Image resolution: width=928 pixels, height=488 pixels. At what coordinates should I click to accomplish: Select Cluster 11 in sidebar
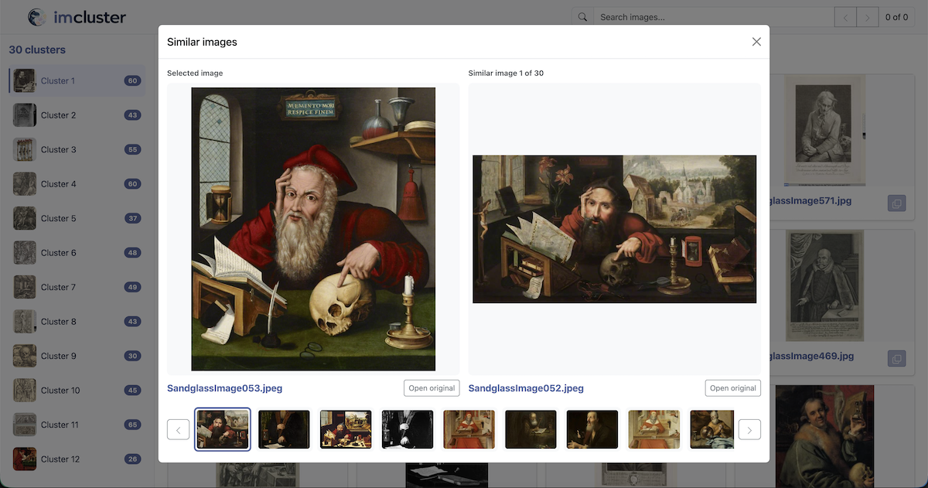(77, 425)
